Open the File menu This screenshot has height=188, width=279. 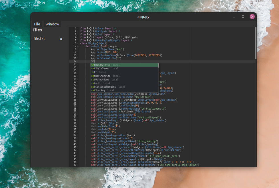[x=37, y=24]
